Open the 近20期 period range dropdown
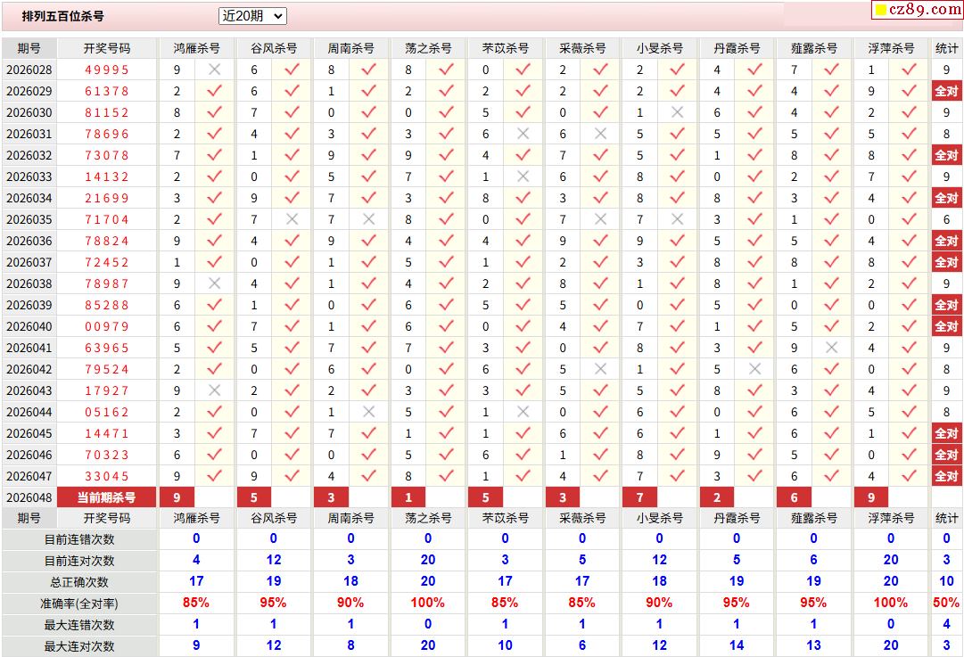The height and width of the screenshot is (657, 964). click(252, 16)
